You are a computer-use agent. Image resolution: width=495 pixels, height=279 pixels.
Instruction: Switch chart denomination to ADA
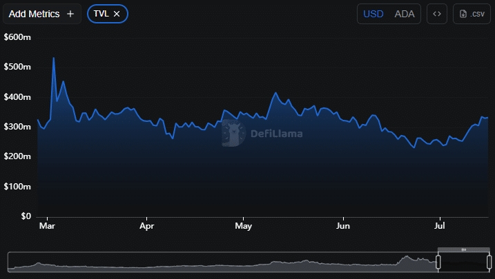[x=405, y=14]
